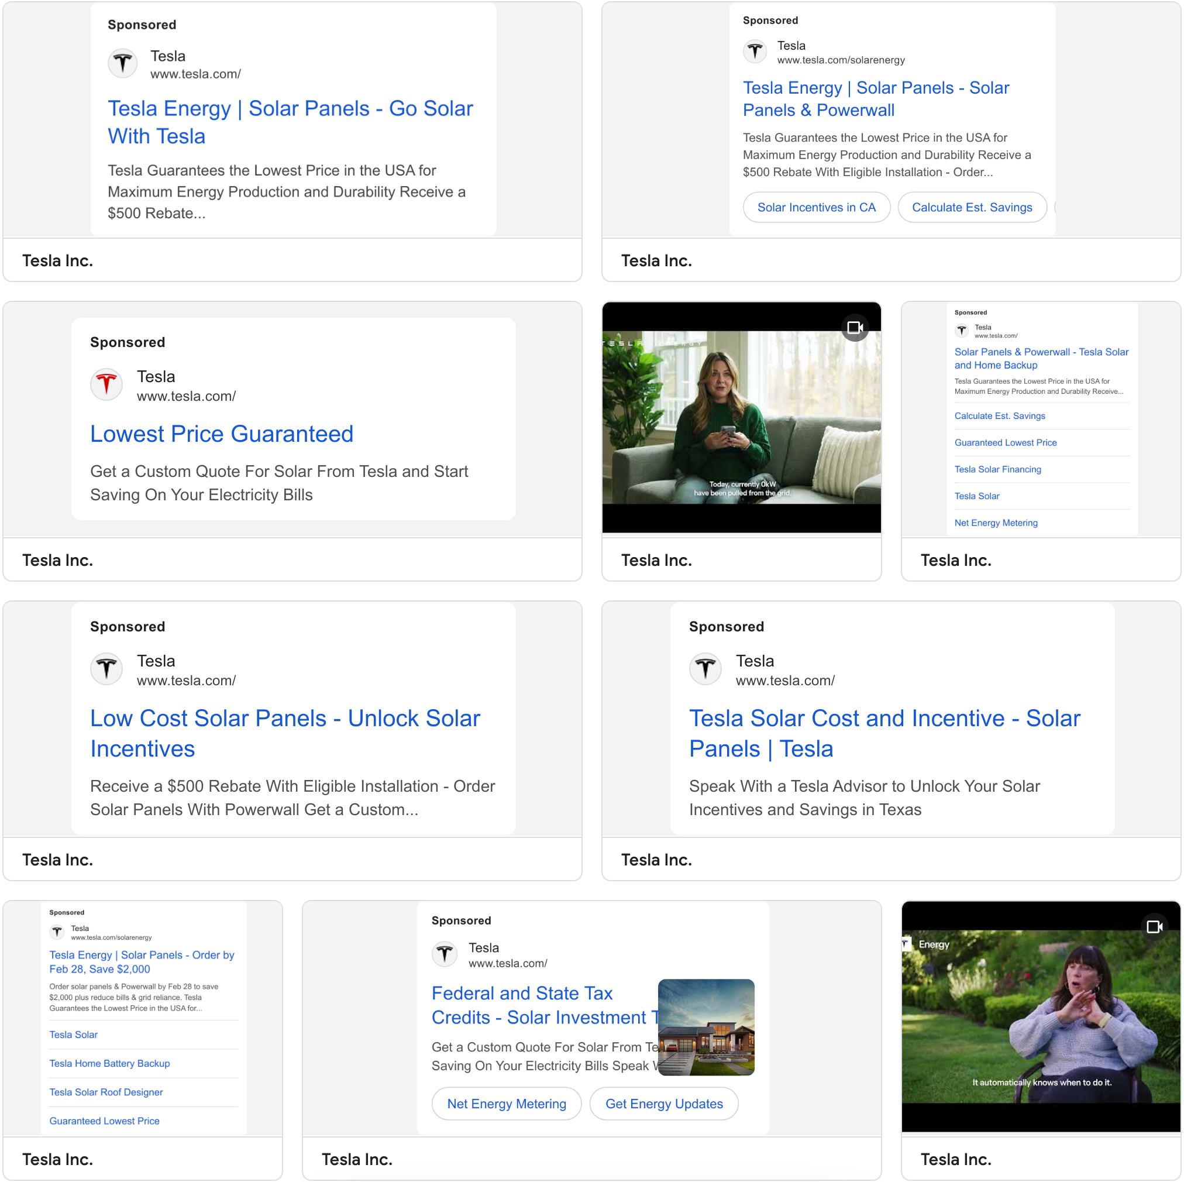Open 'Tesla Solar' sitelink in Feb 28 ad
The image size is (1184, 1182).
pos(74,1035)
